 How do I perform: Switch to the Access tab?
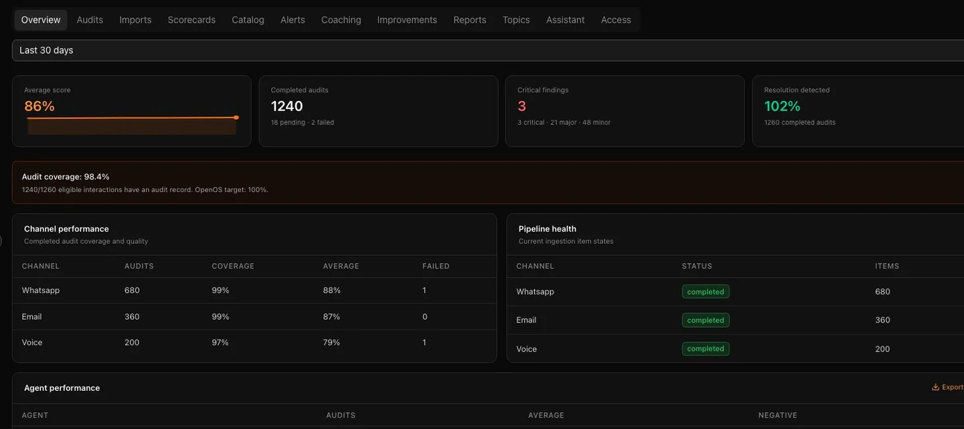click(616, 20)
